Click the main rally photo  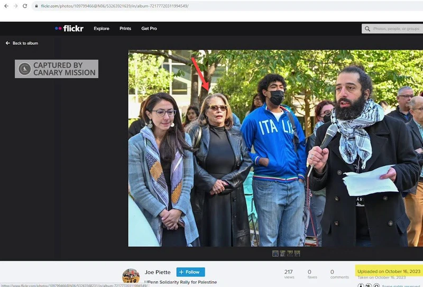[x=275, y=148]
